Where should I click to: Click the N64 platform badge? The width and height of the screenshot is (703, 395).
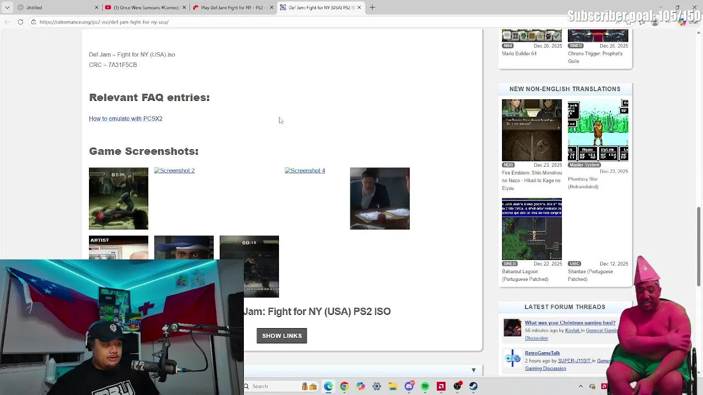pyautogui.click(x=508, y=46)
